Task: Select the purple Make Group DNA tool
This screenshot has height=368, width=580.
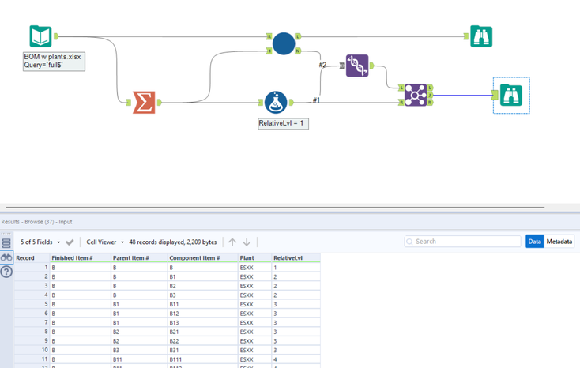Action: coord(357,66)
